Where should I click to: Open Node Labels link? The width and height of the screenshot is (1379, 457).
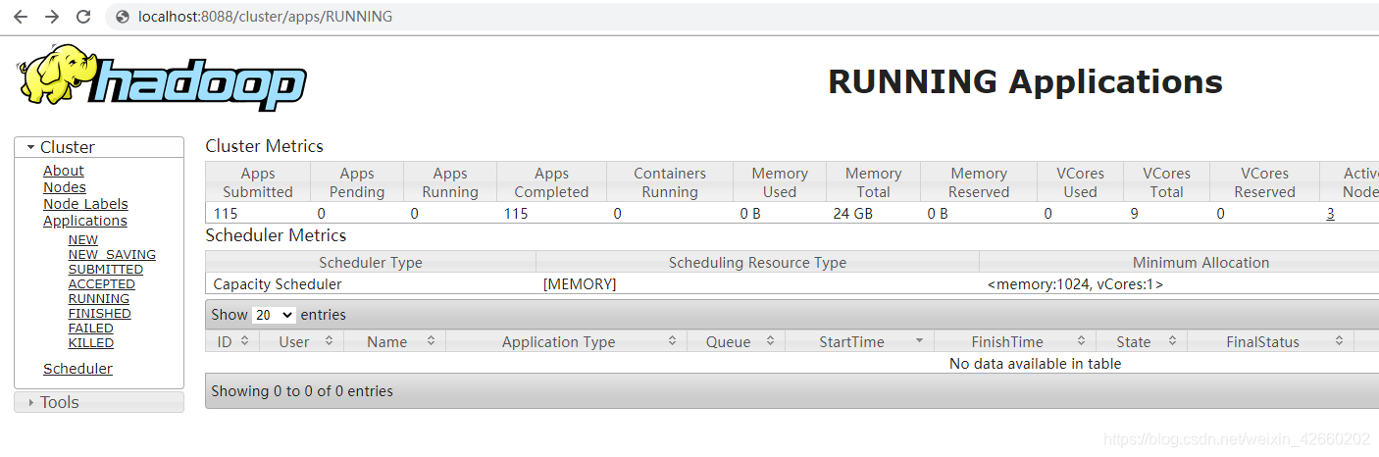[x=85, y=204]
